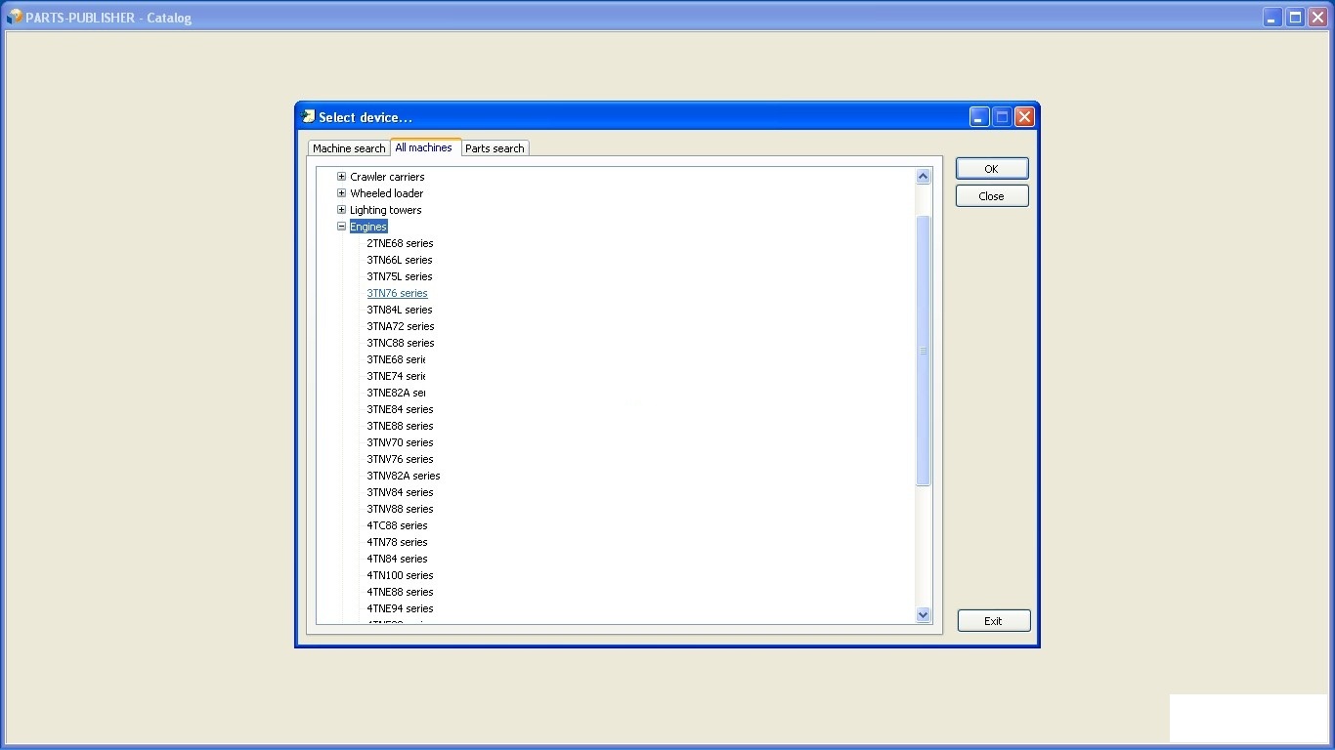Select 4TC88 series engine
Viewport: 1335px width, 750px height.
click(397, 525)
